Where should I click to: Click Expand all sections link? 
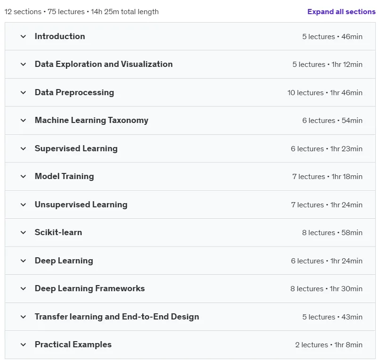pos(341,12)
